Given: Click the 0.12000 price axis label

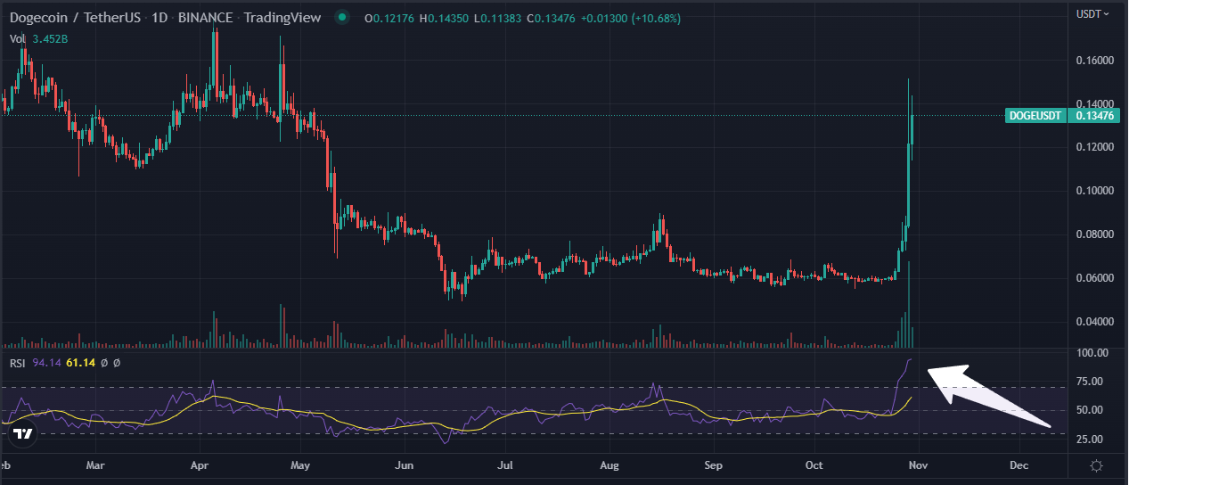Looking at the screenshot, I should 1093,147.
